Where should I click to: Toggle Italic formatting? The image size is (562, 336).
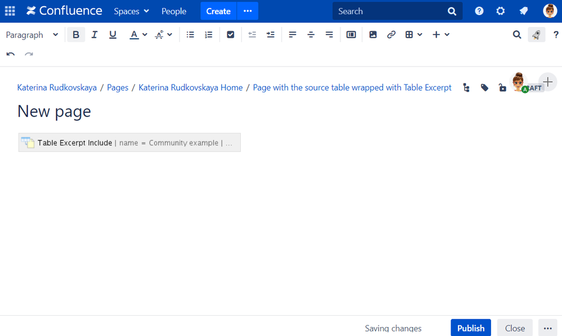(x=95, y=35)
